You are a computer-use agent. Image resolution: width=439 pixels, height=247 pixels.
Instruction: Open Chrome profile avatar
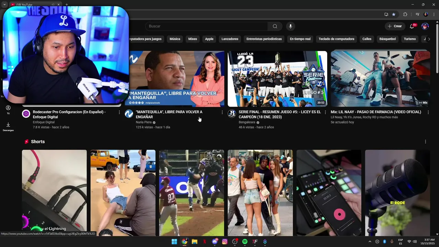click(426, 14)
